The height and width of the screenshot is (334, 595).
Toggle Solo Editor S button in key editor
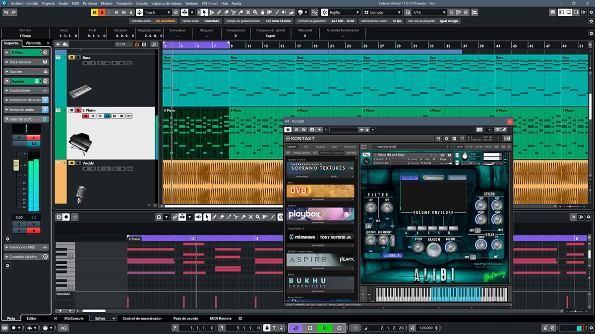pos(59,217)
